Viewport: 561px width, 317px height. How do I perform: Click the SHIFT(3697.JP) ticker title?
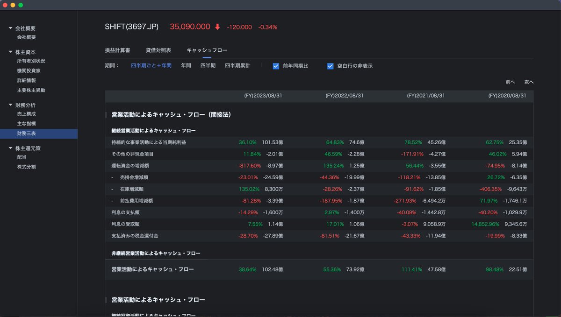click(132, 27)
